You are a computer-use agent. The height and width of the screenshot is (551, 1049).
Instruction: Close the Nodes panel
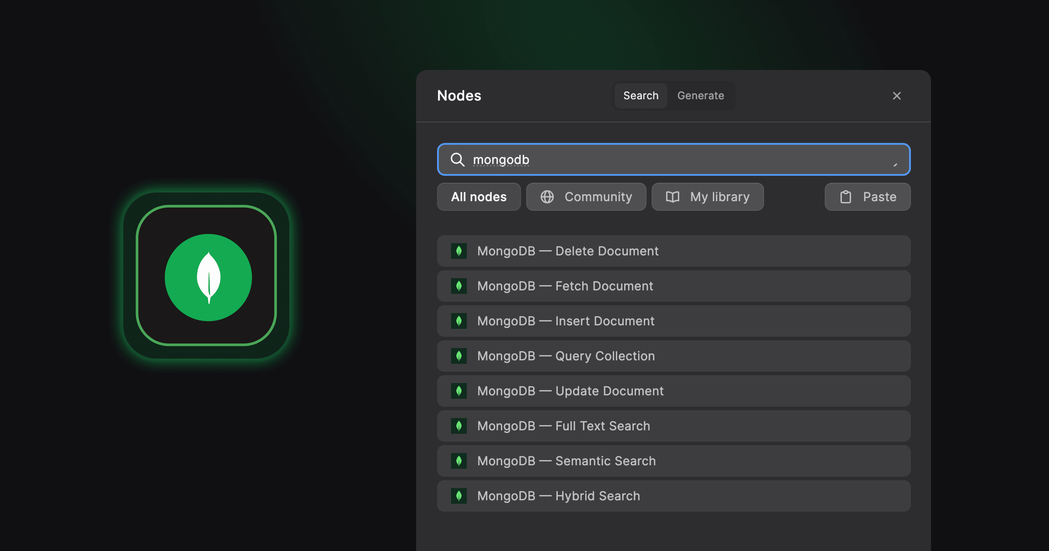tap(897, 95)
